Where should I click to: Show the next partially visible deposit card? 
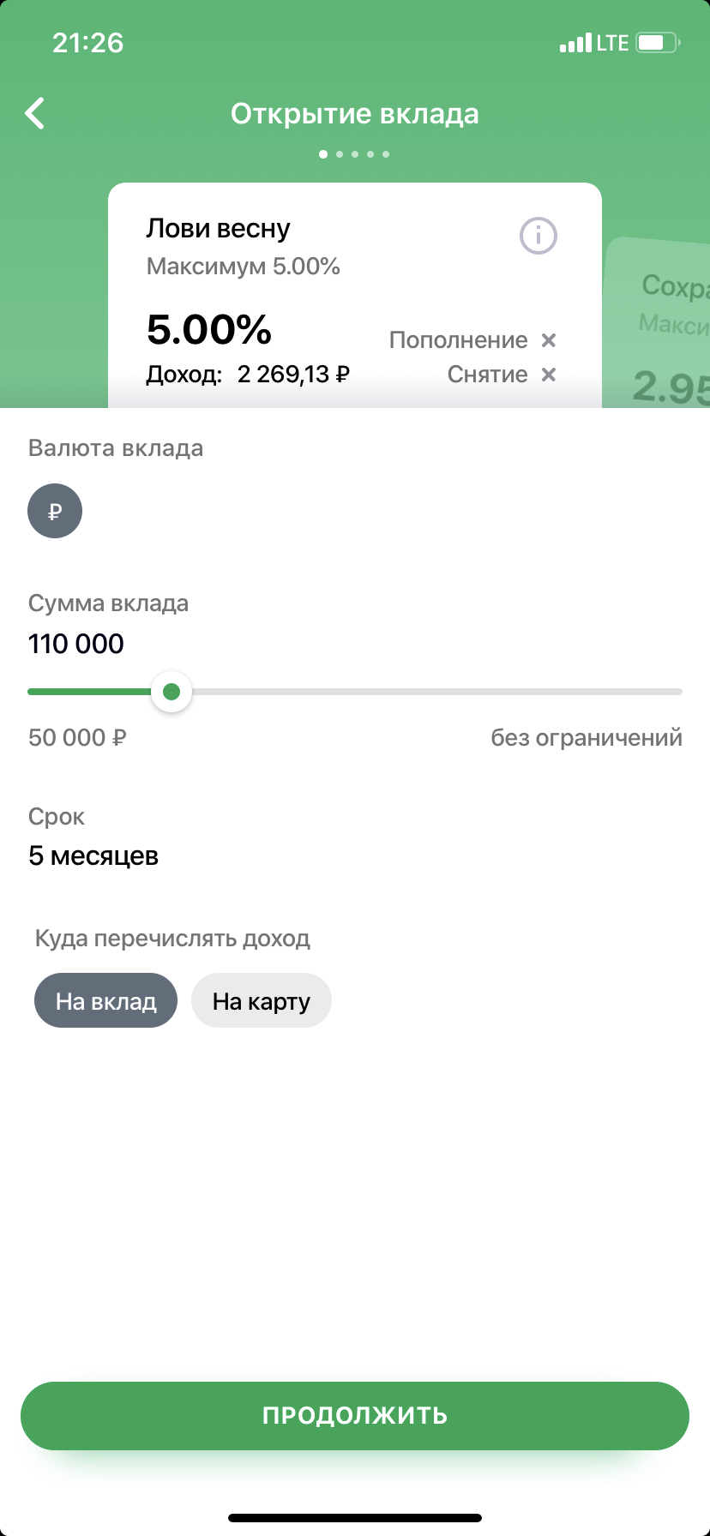pos(658,322)
